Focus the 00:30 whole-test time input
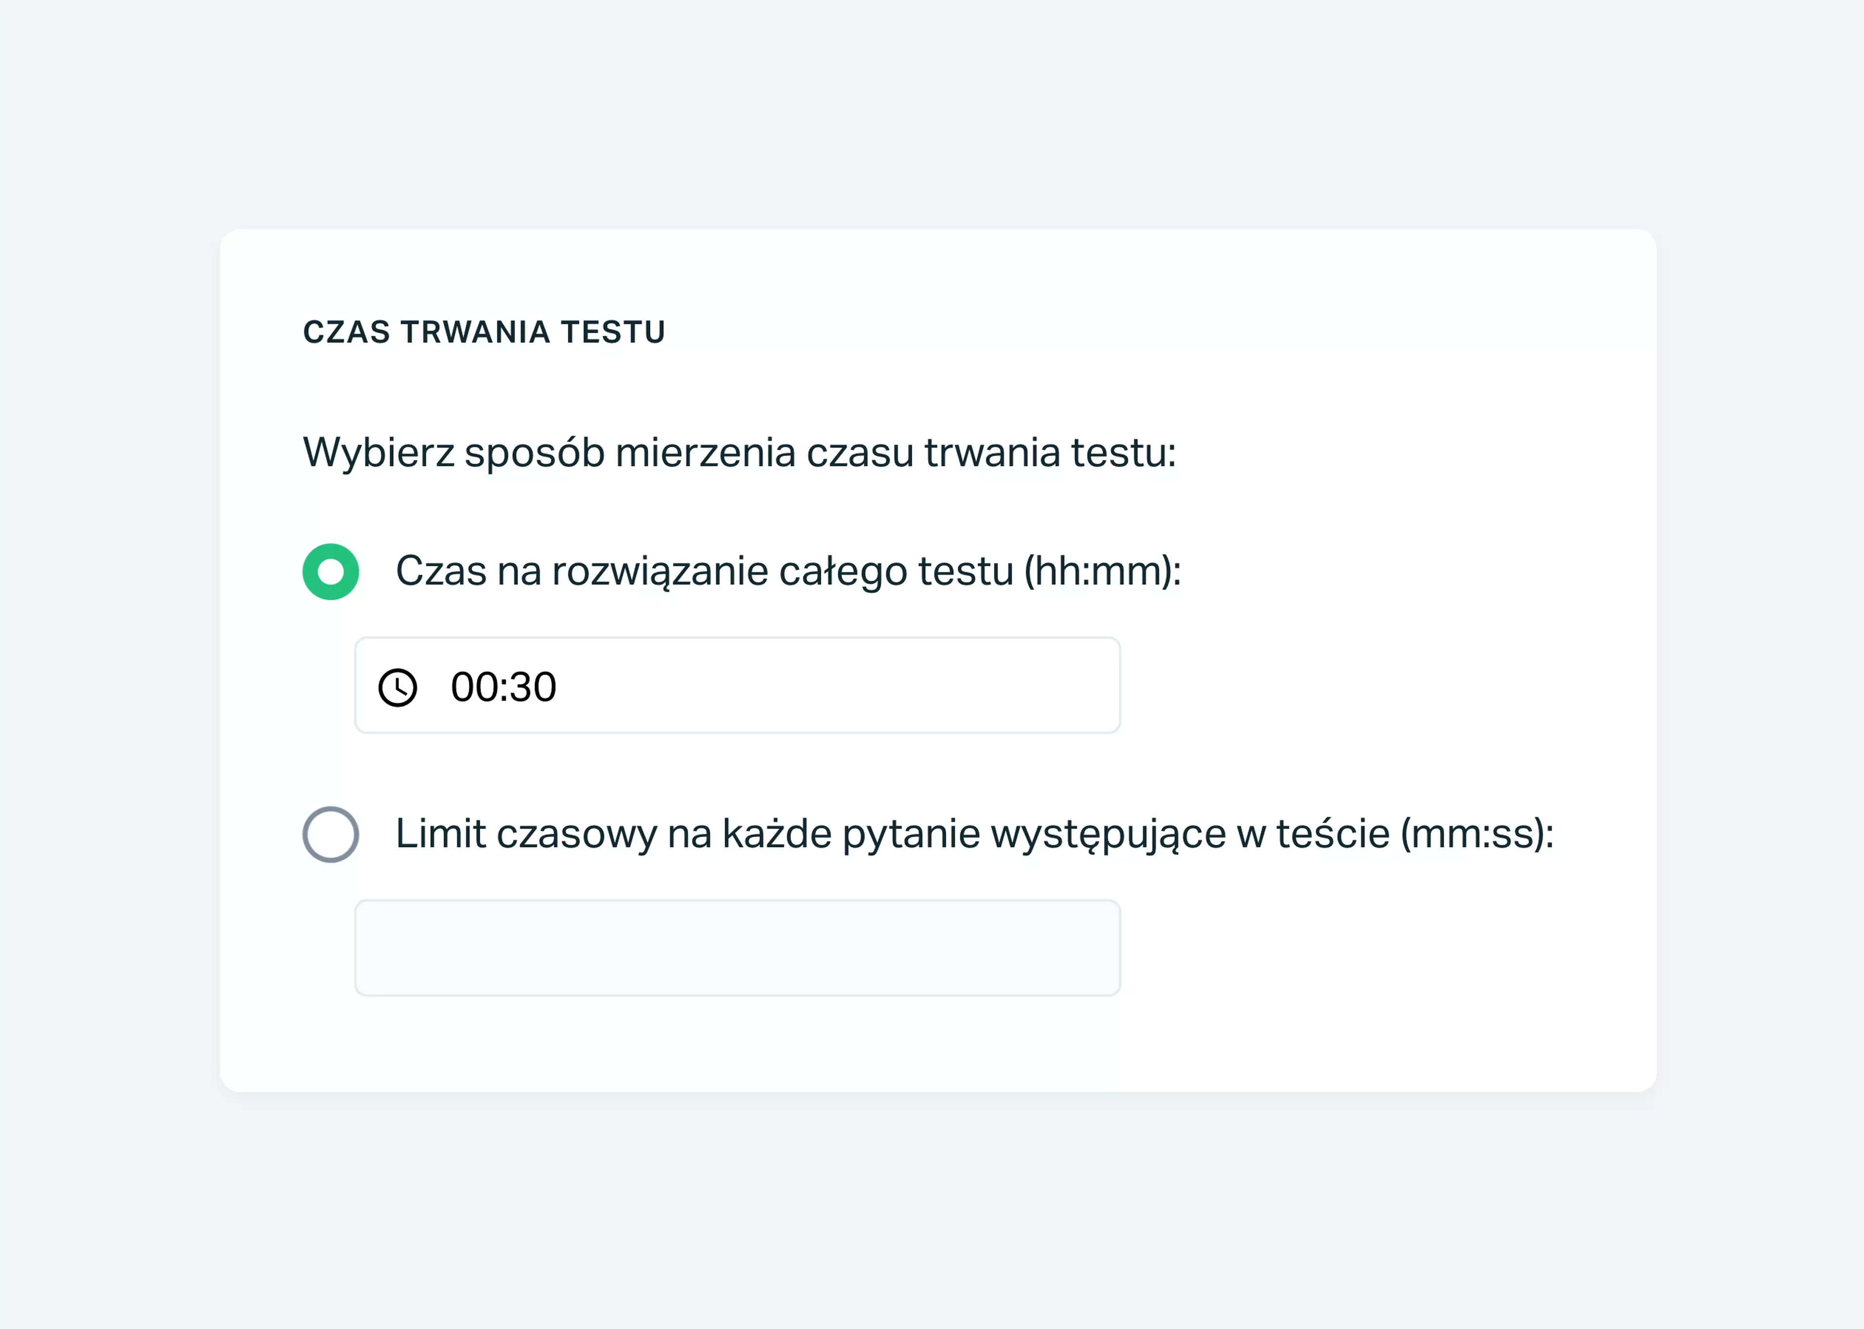Viewport: 1864px width, 1329px height. tap(737, 686)
